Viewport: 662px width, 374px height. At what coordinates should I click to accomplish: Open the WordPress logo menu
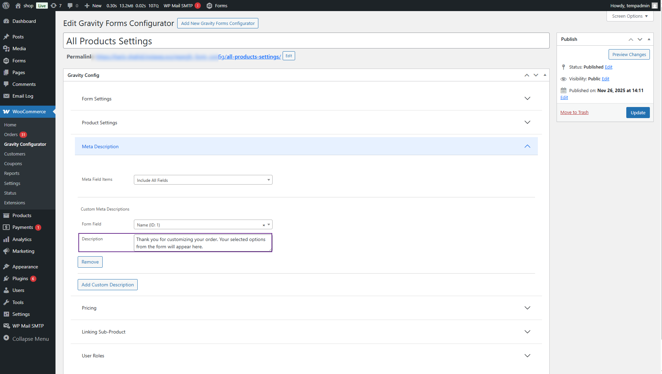tap(6, 6)
